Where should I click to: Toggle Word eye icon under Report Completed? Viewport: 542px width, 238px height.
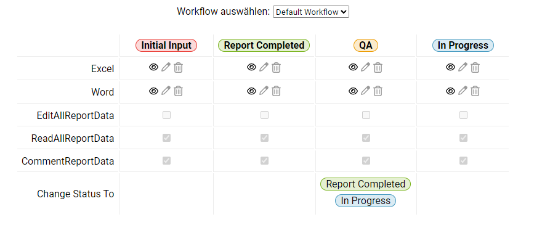click(252, 91)
